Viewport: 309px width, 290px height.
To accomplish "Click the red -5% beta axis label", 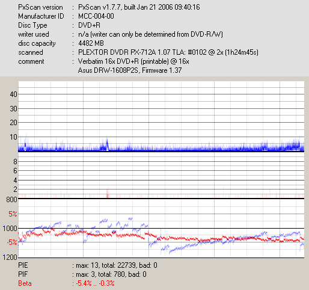I will tap(12, 242).
